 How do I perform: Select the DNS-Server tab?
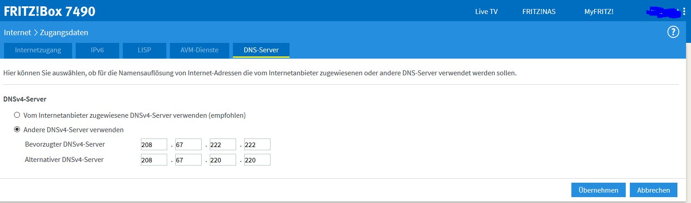click(x=261, y=50)
